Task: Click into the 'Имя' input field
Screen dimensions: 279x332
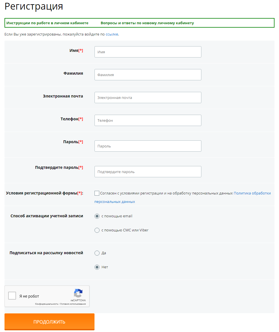Action: click(x=148, y=52)
